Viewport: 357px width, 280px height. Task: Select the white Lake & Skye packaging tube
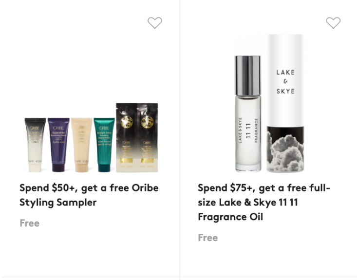[x=285, y=103]
